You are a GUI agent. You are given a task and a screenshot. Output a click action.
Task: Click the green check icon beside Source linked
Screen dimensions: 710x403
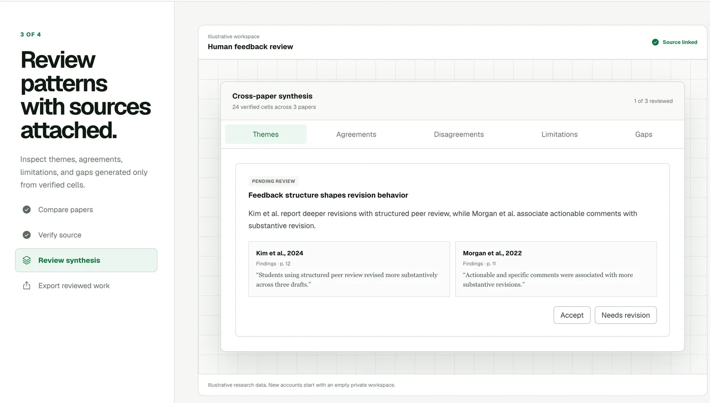(655, 42)
